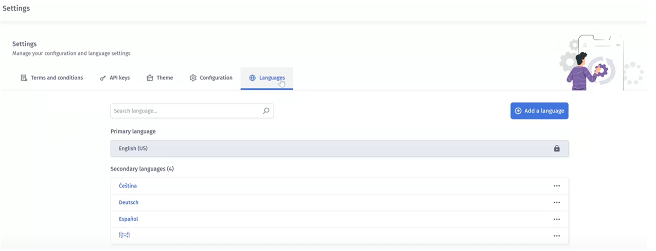
Task: Click the lock icon on English (US)
Action: pos(556,148)
